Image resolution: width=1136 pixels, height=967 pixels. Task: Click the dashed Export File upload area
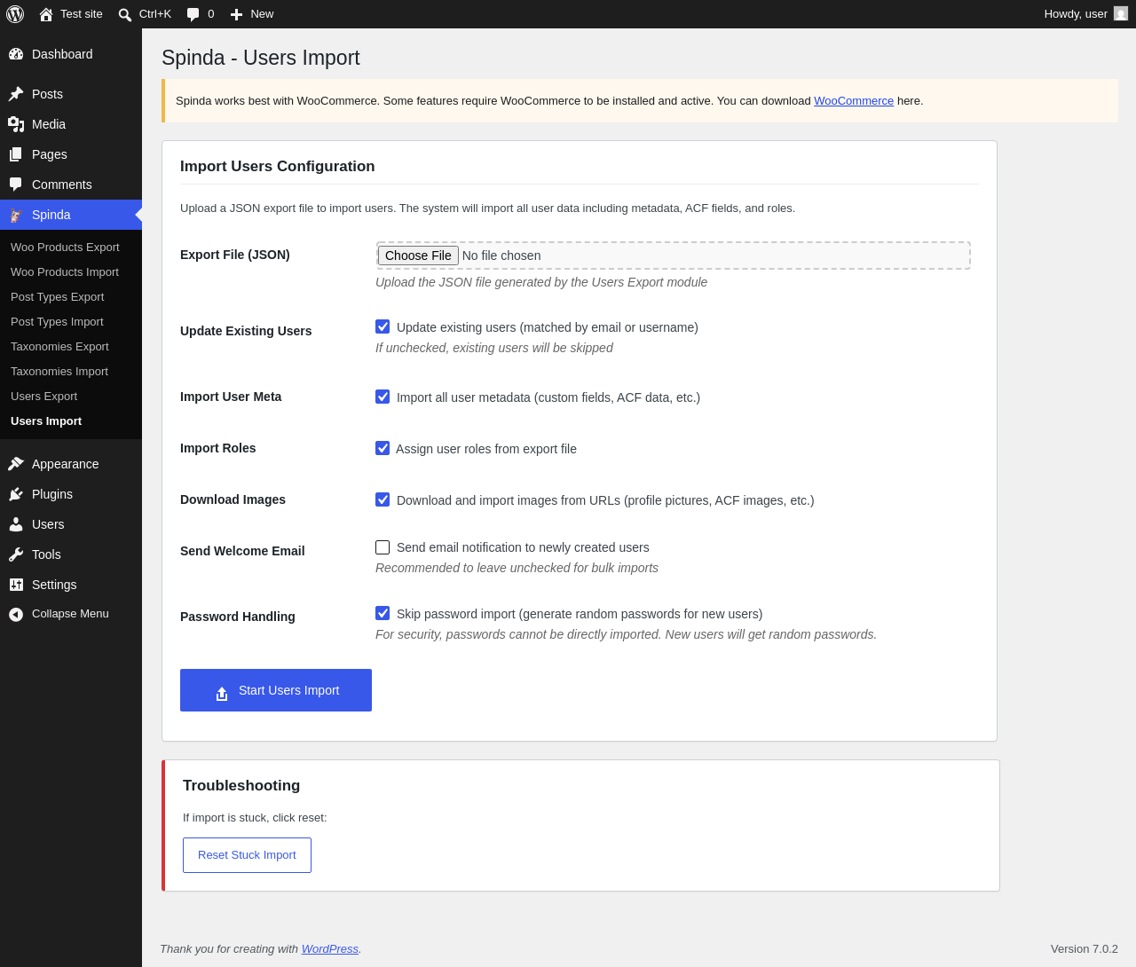tap(673, 256)
